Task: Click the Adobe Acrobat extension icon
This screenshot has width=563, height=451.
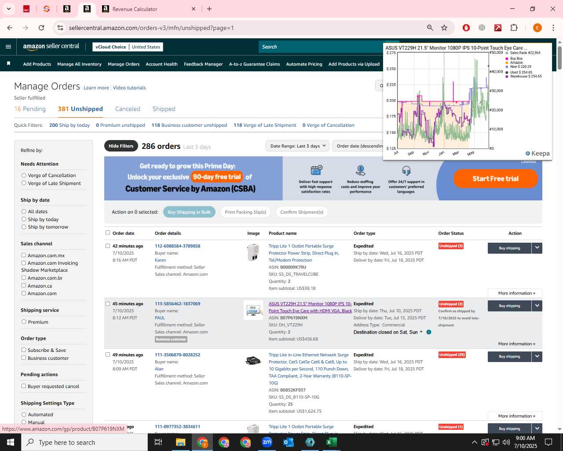Action: (498, 28)
